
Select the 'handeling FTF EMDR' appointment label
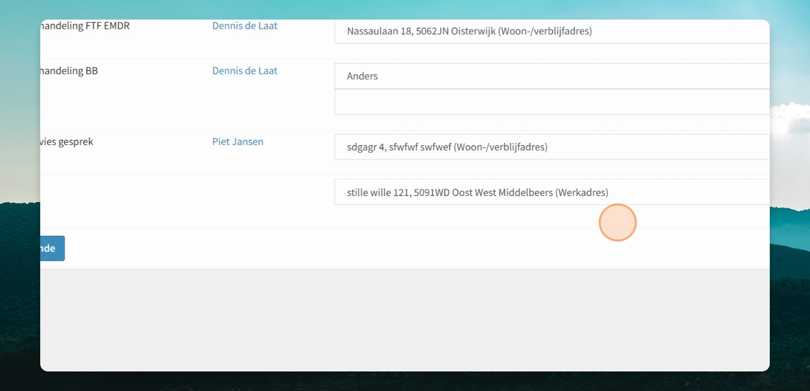point(85,26)
